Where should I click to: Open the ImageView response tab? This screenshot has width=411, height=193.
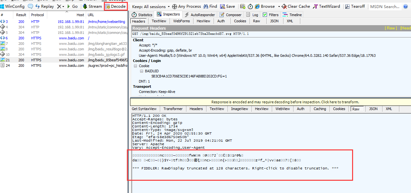coord(239,109)
